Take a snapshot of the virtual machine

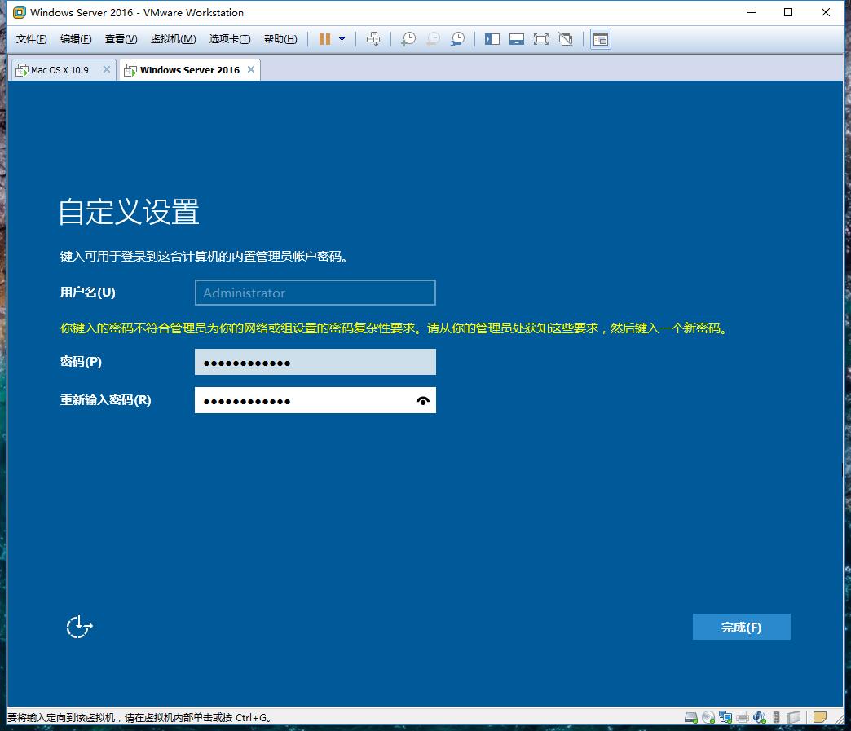(408, 39)
